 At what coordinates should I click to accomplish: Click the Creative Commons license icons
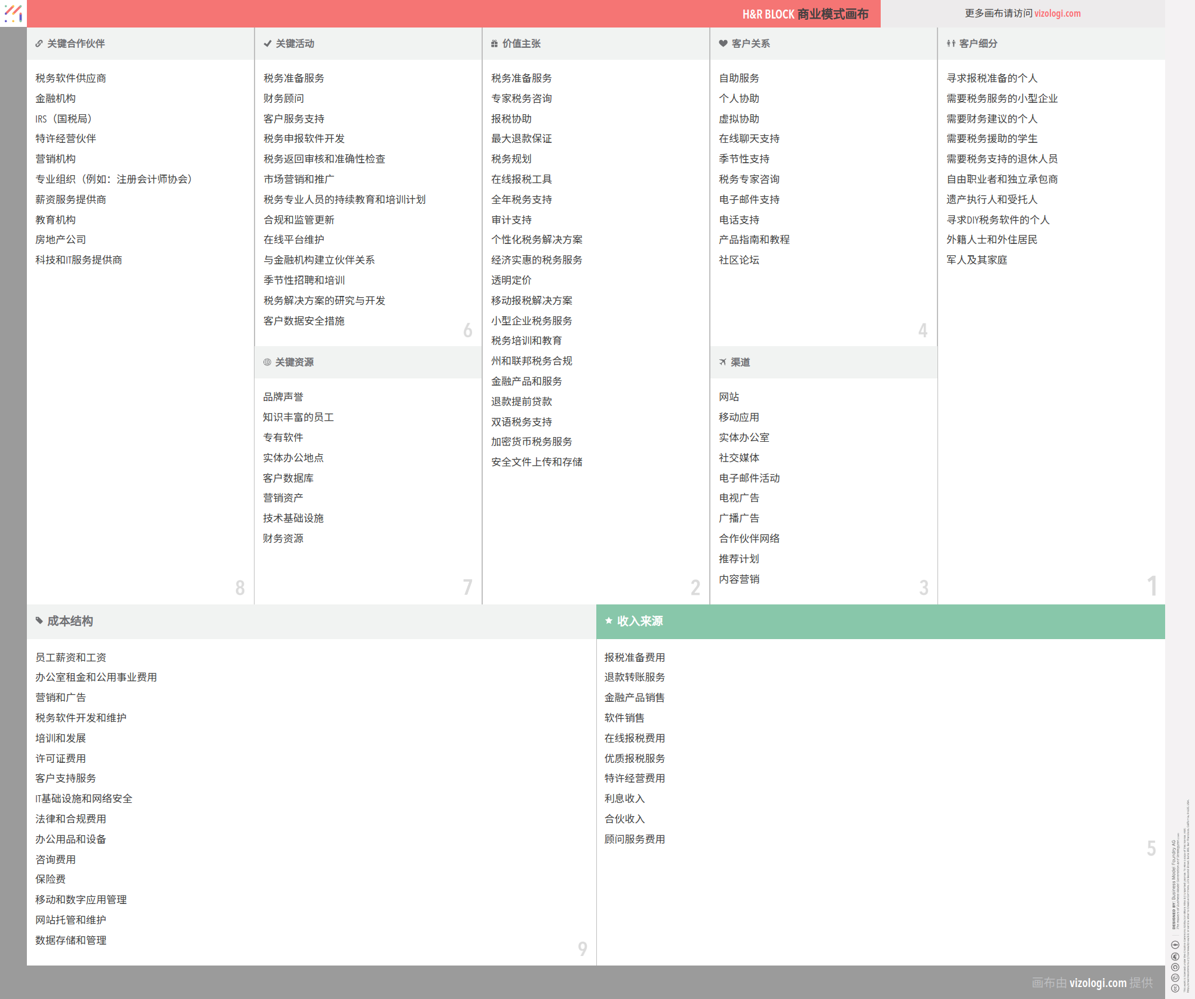coord(1175,966)
